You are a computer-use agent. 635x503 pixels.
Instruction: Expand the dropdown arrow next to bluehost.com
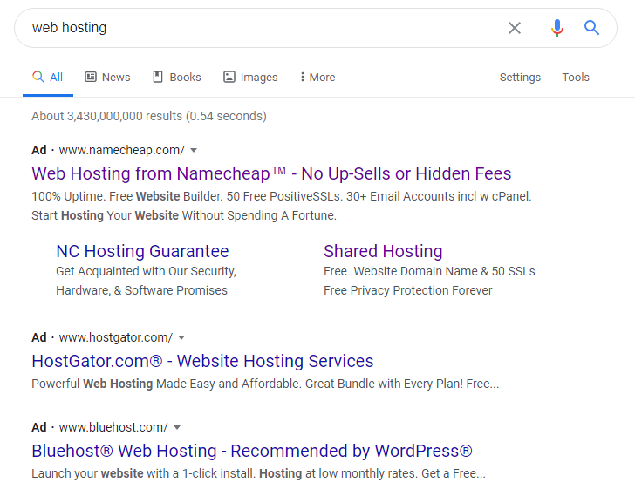[x=177, y=428]
